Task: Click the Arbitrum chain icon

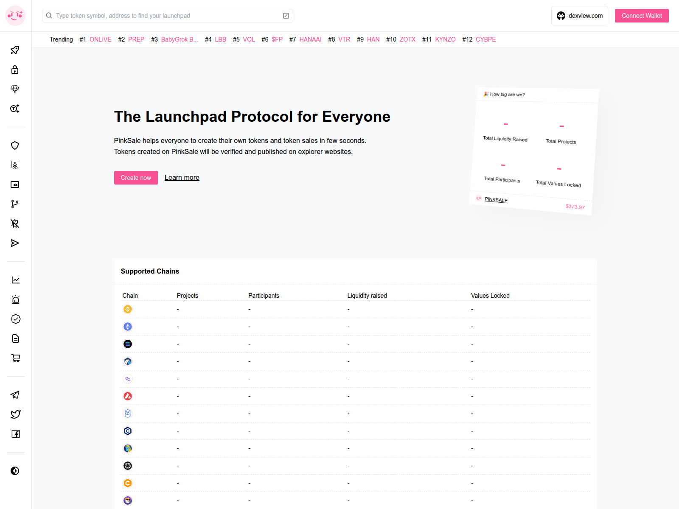Action: 128,361
